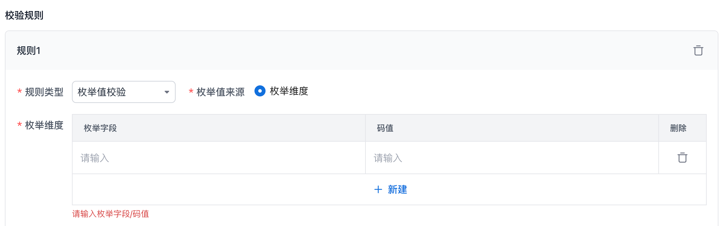Screen dimensions: 724x226
Task: Delete the enum row via table trash icon
Action: [x=682, y=158]
